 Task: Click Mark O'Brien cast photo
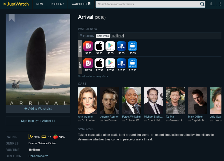tap(197, 101)
